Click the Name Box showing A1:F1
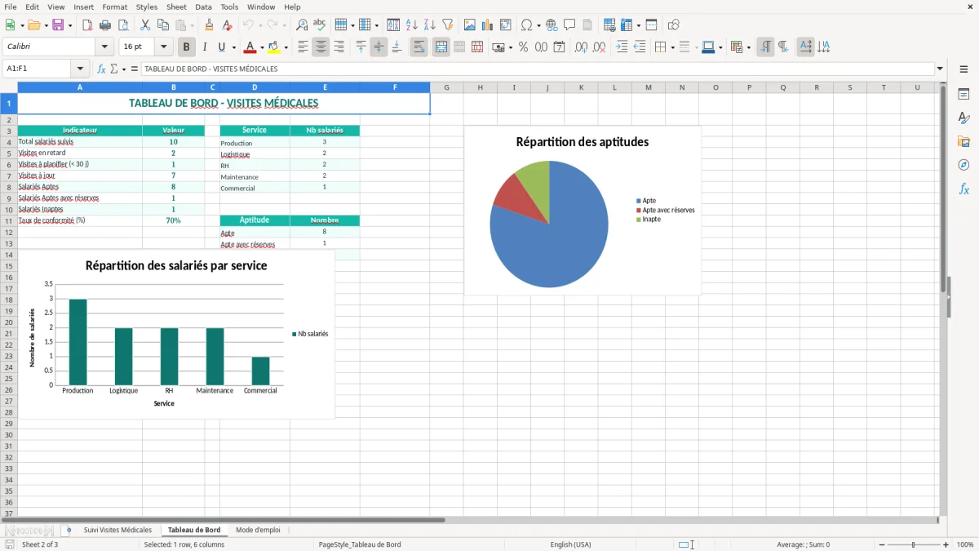The width and height of the screenshot is (979, 551). coord(38,69)
